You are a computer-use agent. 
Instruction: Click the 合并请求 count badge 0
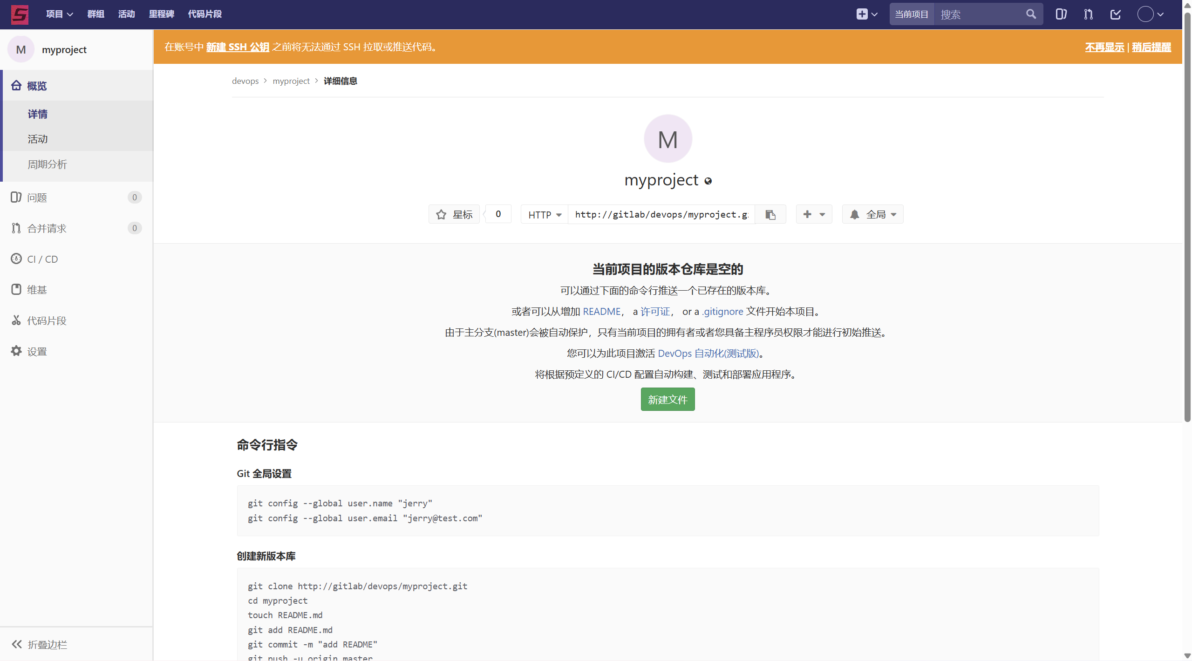[x=134, y=228]
